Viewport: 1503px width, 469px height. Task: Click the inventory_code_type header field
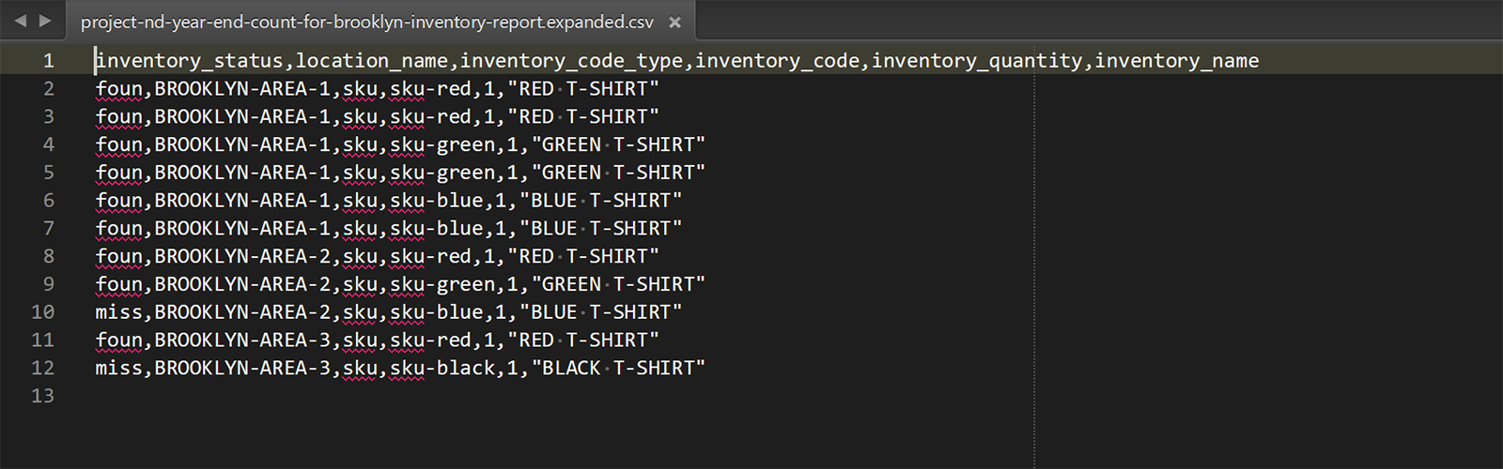point(571,61)
